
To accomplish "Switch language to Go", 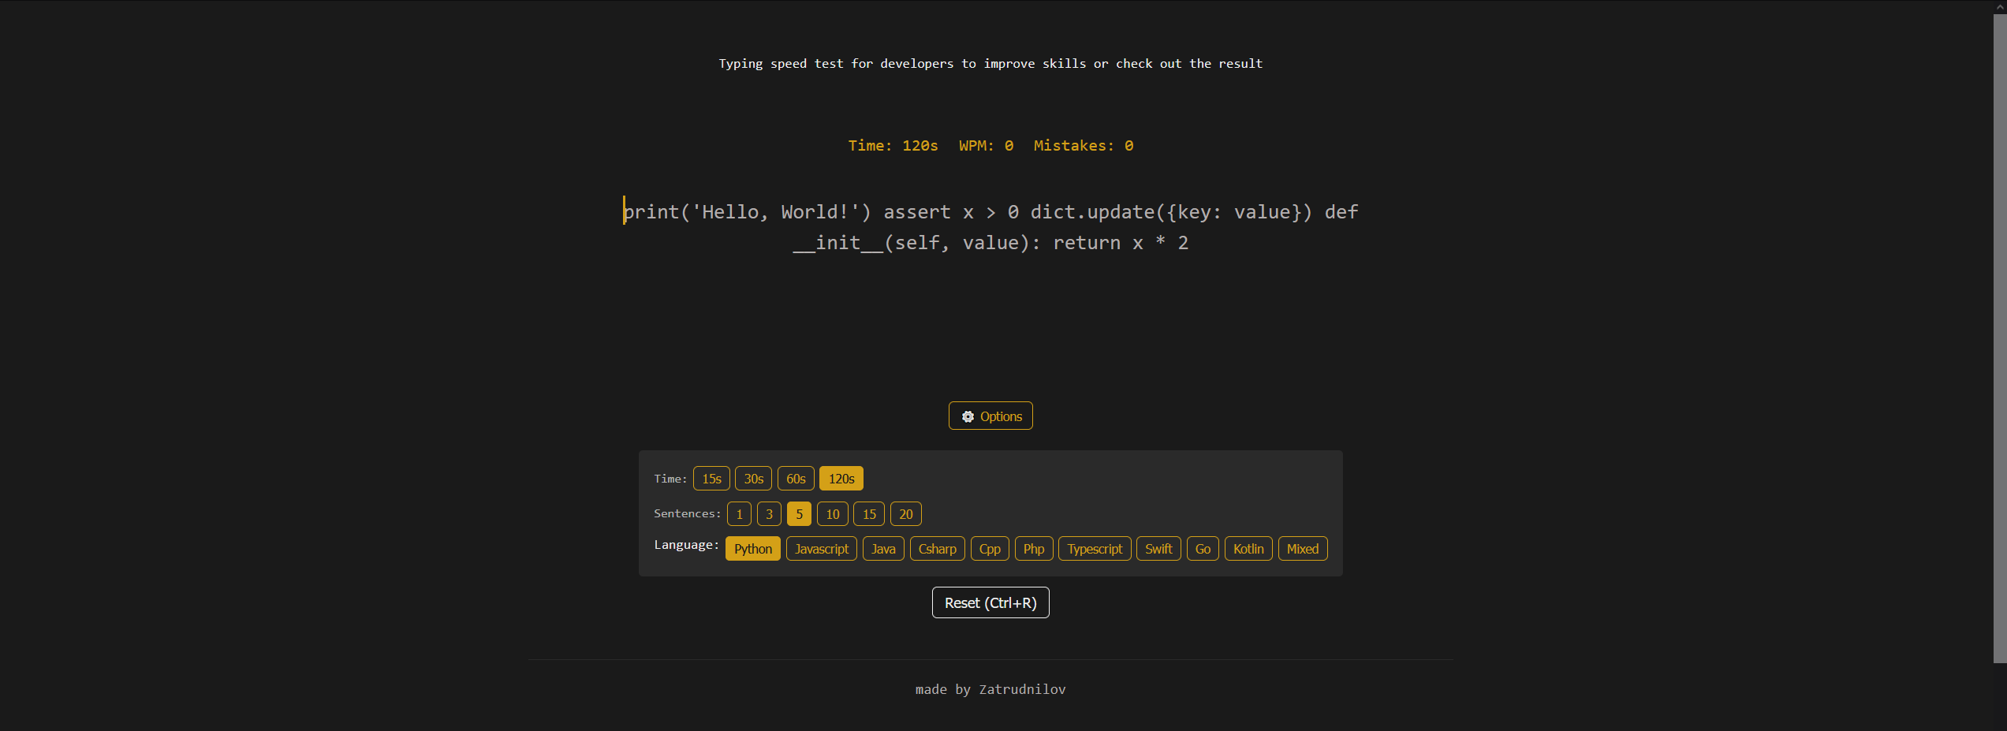I will click(1203, 549).
